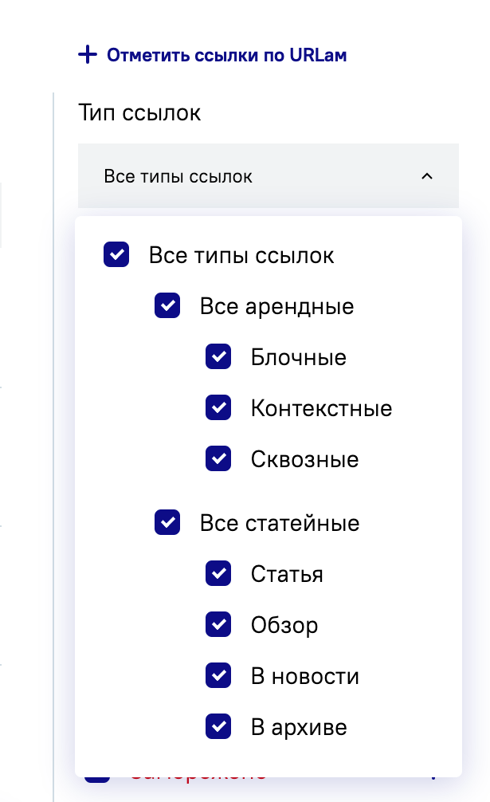Uncheck the В новости checkbox
Image resolution: width=490 pixels, height=802 pixels.
(218, 676)
